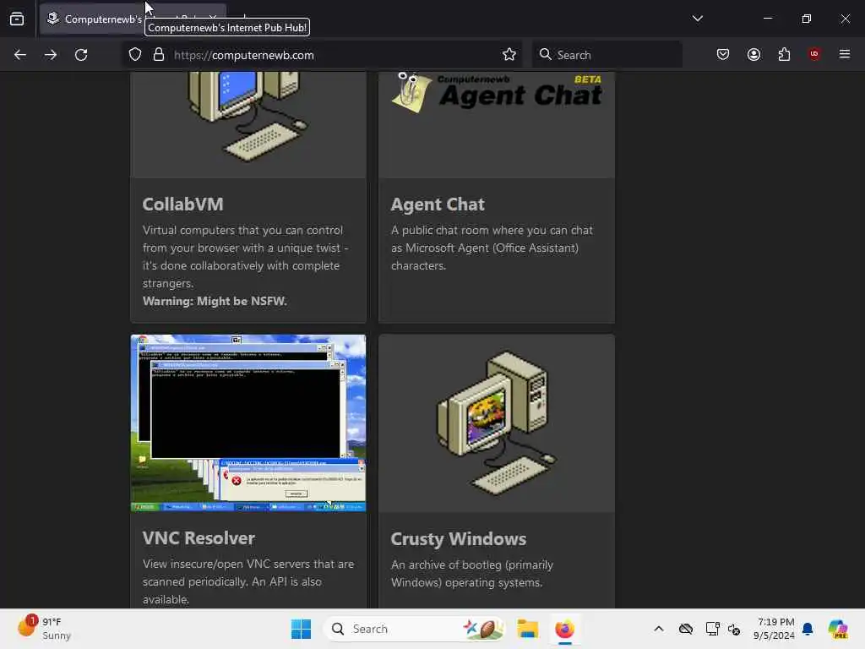Open the Windows Start menu
865x649 pixels.
[x=302, y=629]
